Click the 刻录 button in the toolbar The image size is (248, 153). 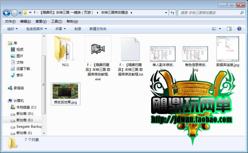(78, 29)
